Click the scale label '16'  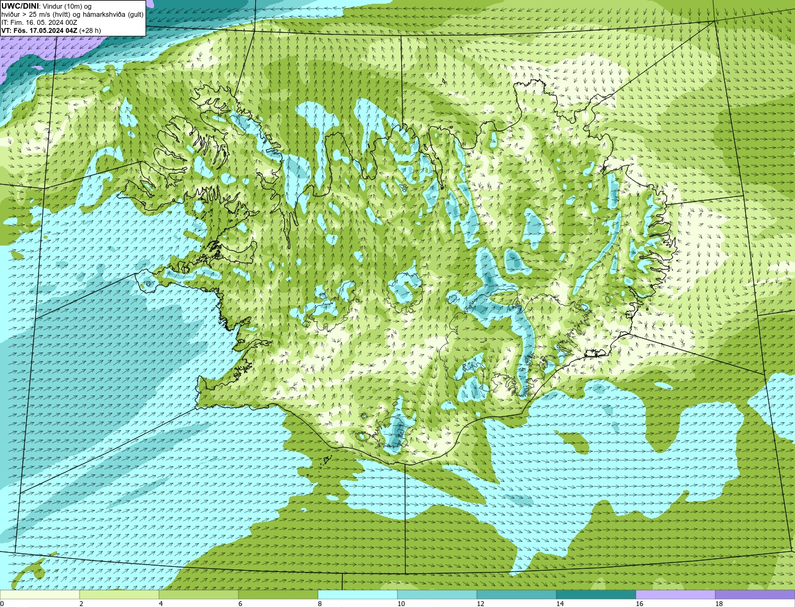click(639, 604)
